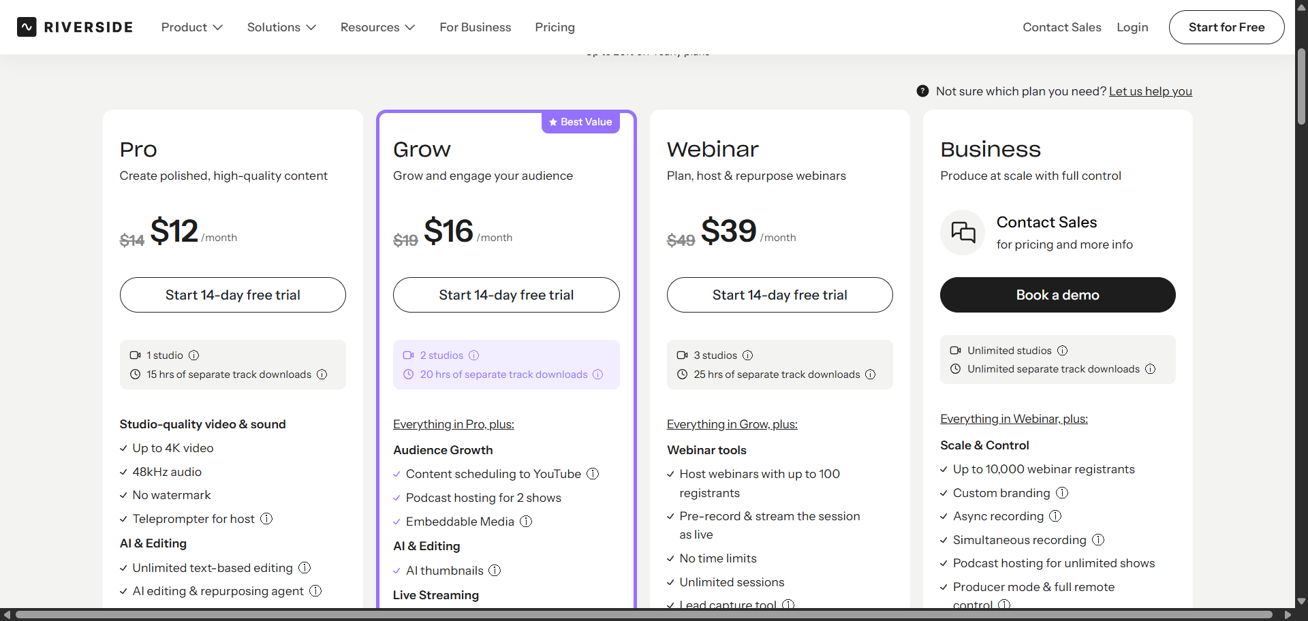Screen dimensions: 1308x621
Task: Show info for Simultaneous recording
Action: (1099, 540)
